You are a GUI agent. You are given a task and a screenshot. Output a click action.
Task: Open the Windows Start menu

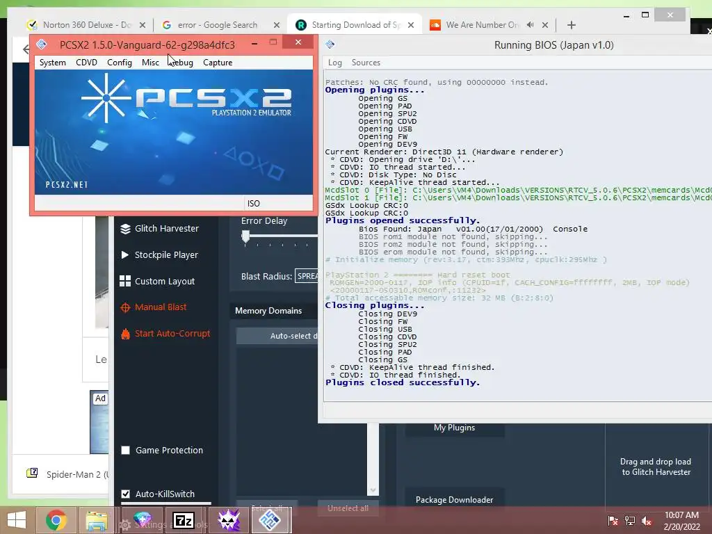(x=17, y=520)
